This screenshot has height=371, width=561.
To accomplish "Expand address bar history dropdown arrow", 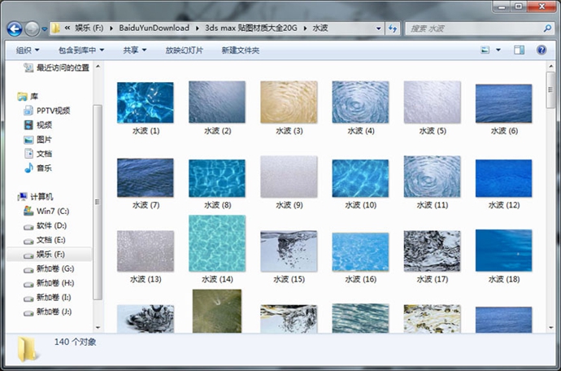I will 378,28.
